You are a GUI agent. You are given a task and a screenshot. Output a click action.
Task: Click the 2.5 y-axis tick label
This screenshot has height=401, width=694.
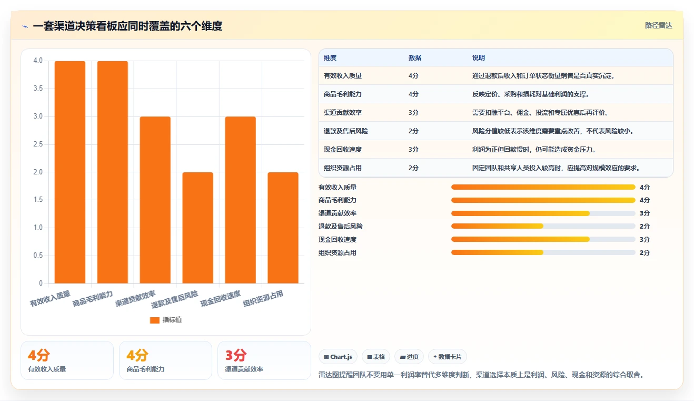[38, 144]
